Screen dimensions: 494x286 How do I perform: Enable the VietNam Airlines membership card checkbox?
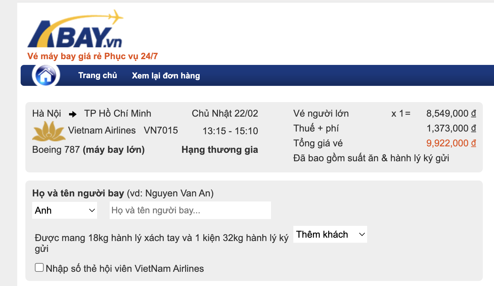(x=39, y=267)
